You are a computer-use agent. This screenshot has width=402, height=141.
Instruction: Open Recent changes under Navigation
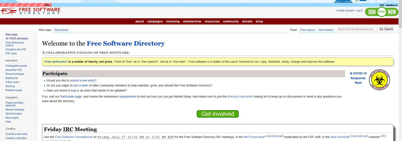(x=15, y=110)
